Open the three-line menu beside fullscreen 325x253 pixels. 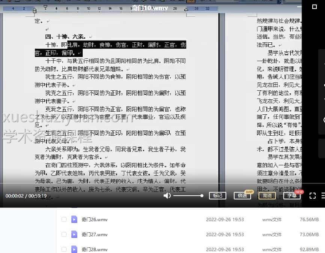coord(322,195)
